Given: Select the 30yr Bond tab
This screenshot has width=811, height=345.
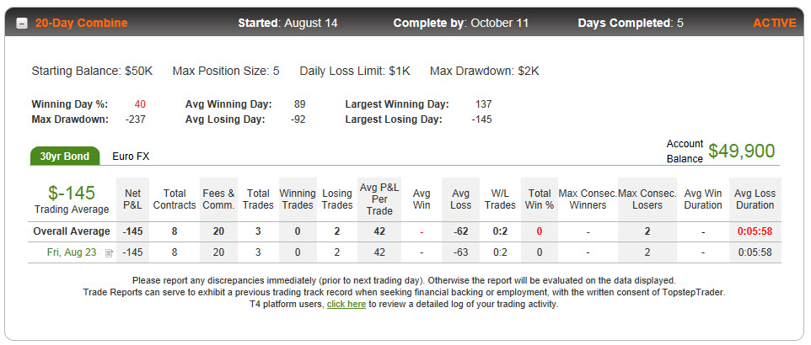Looking at the screenshot, I should click(65, 157).
